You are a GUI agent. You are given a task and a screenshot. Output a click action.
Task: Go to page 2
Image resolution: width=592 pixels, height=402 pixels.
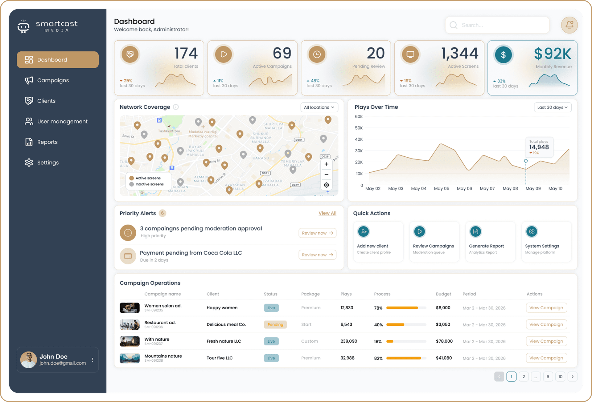tap(524, 376)
